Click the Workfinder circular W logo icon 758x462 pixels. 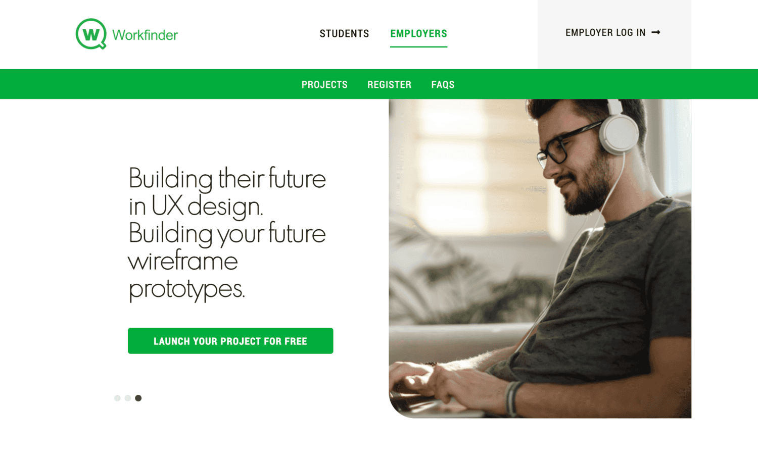click(x=91, y=34)
